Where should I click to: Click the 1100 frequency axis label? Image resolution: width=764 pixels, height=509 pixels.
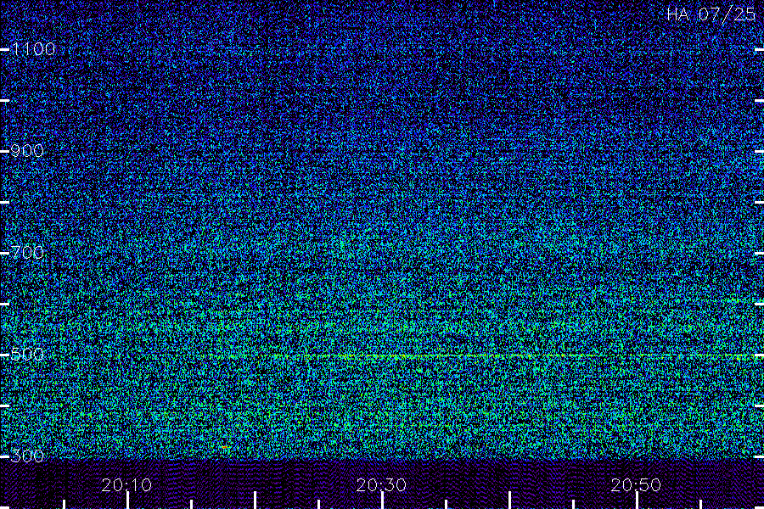(34, 49)
